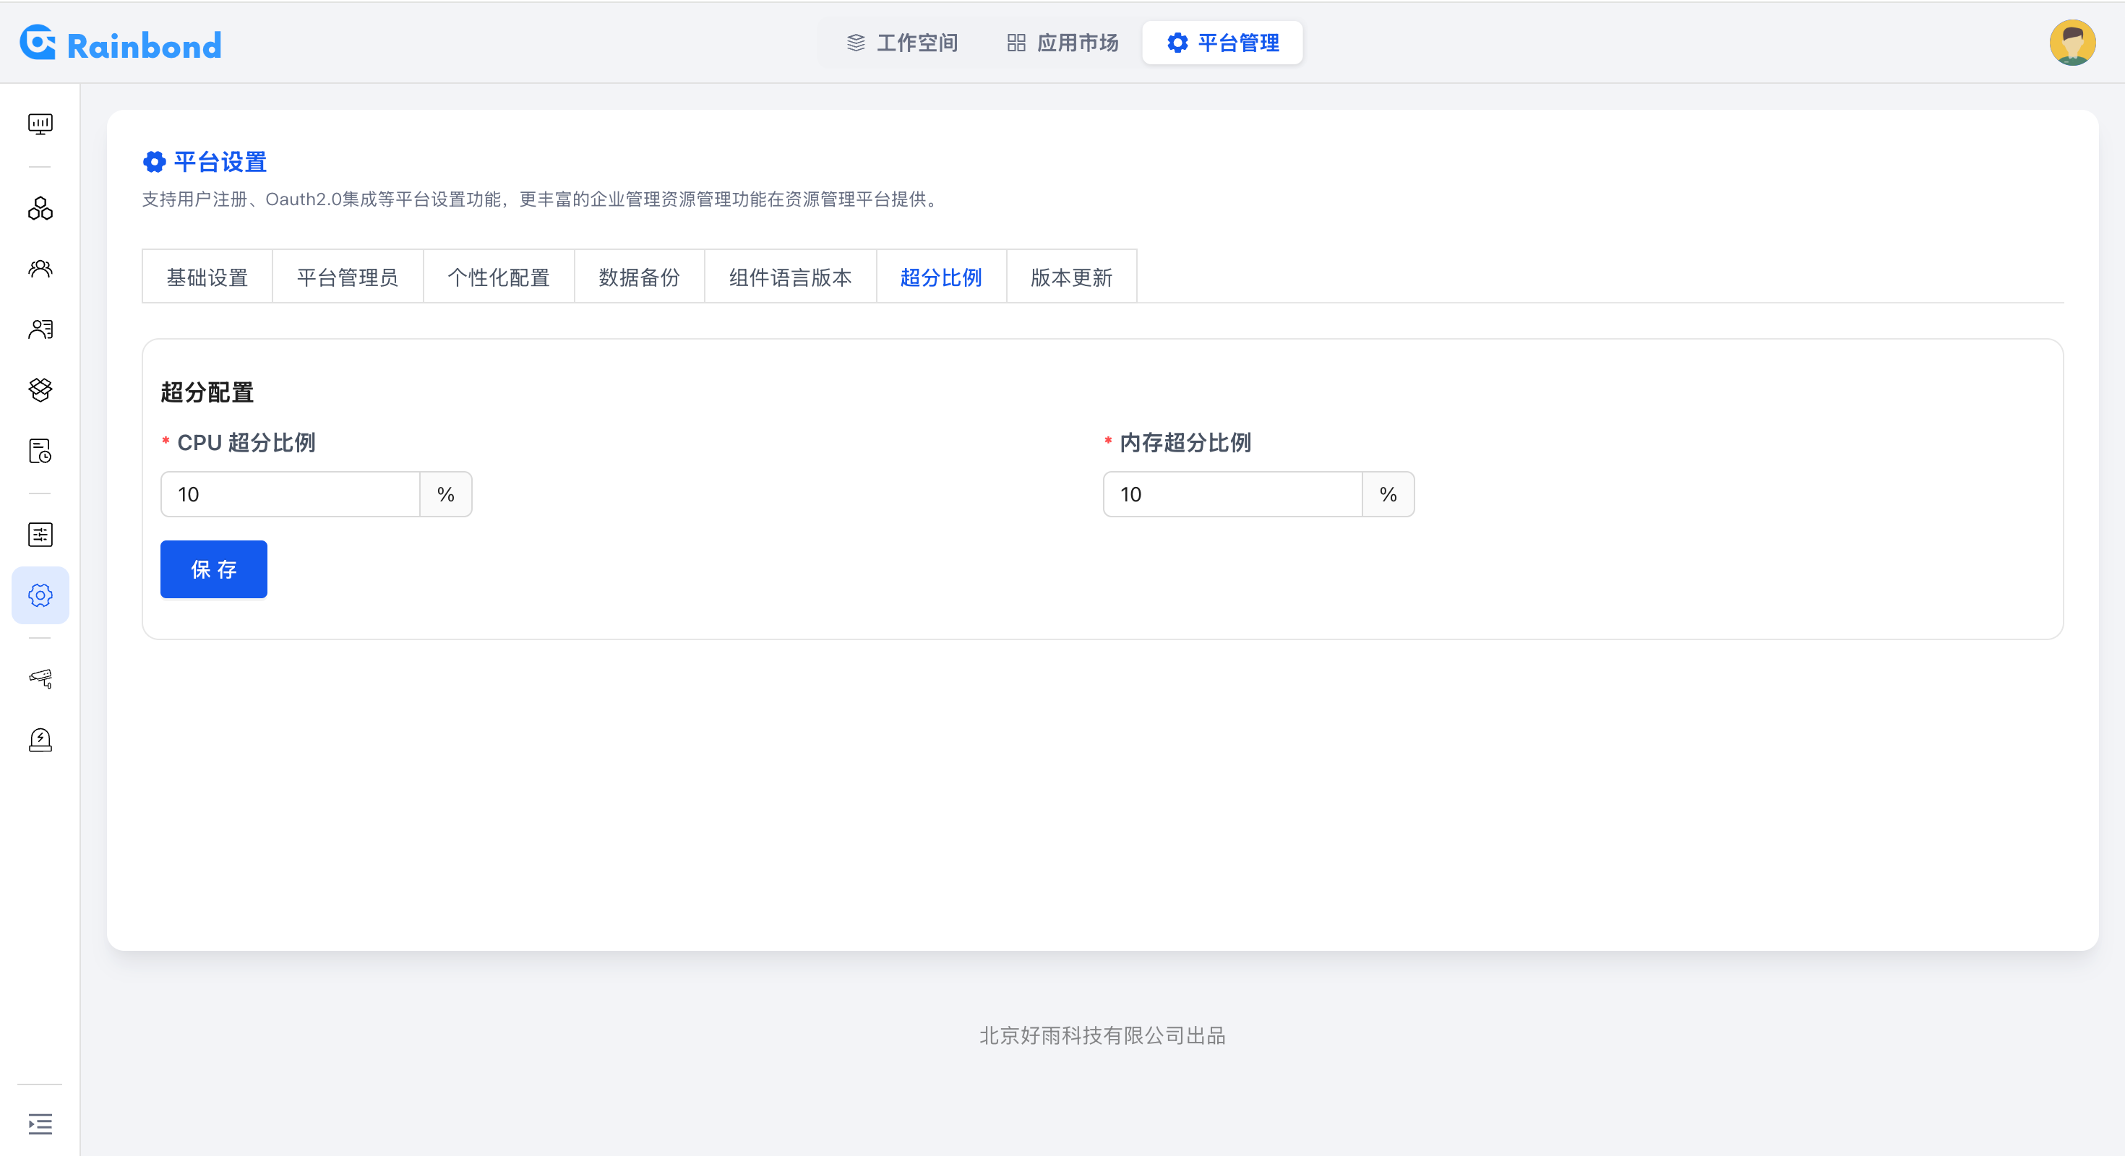Click the stacked boxes sidebar icon
Viewport: 2125px width, 1156px height.
click(x=40, y=389)
